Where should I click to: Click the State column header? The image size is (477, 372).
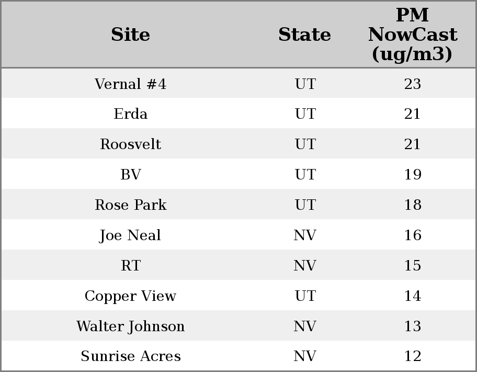click(304, 35)
